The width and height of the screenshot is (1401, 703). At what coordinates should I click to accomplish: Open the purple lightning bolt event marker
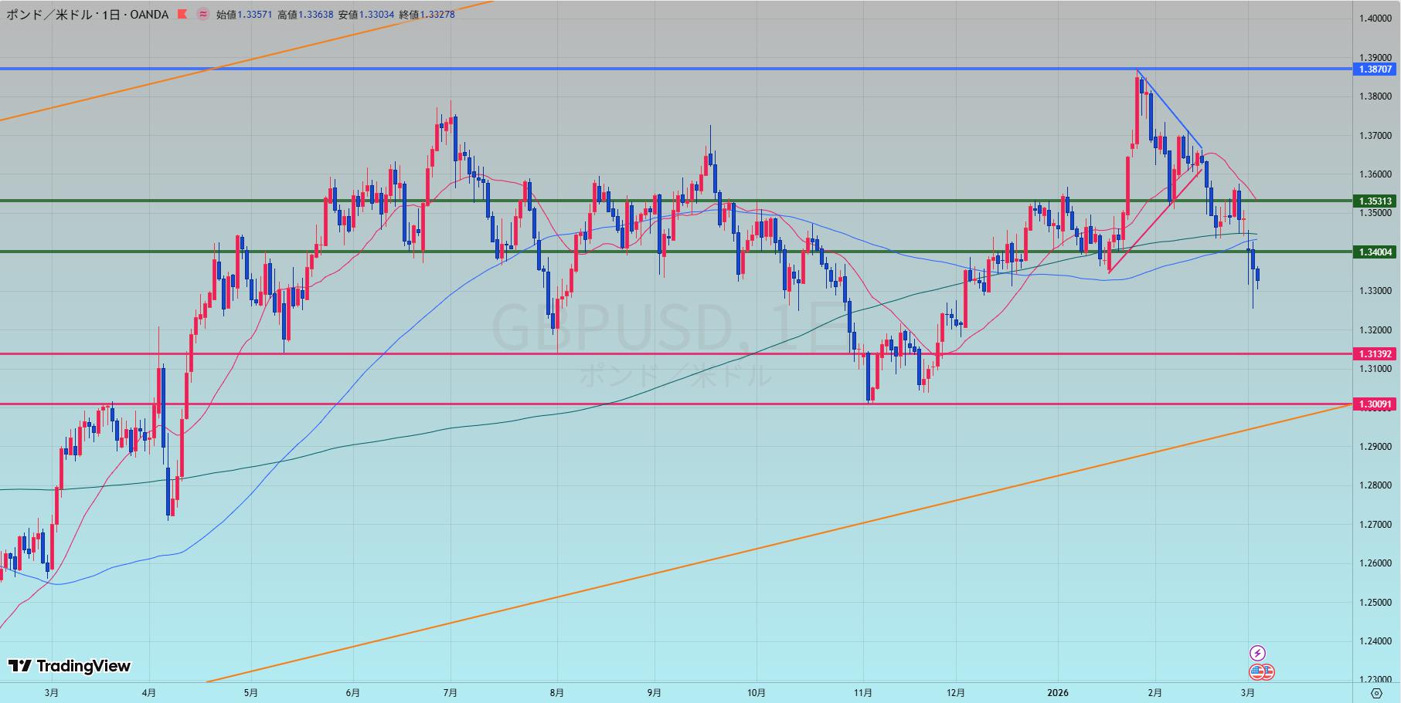coord(1257,653)
